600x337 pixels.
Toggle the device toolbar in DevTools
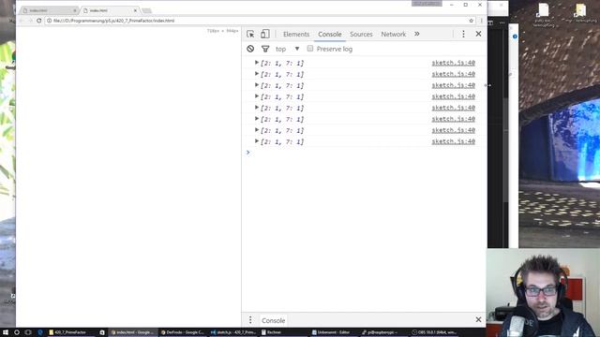[x=264, y=34]
